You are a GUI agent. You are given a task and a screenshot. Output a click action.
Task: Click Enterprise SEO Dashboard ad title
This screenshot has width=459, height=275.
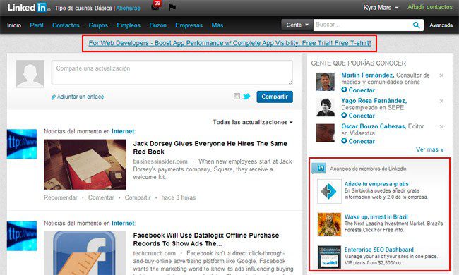click(379, 250)
